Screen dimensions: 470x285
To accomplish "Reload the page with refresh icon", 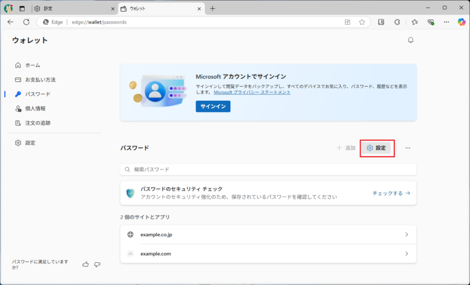I will tap(26, 22).
